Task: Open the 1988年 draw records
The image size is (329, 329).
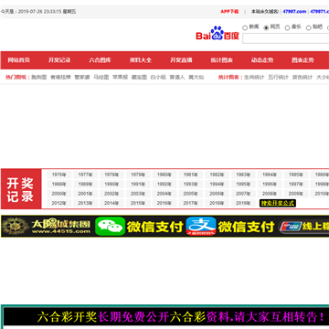Action: tap(59, 185)
